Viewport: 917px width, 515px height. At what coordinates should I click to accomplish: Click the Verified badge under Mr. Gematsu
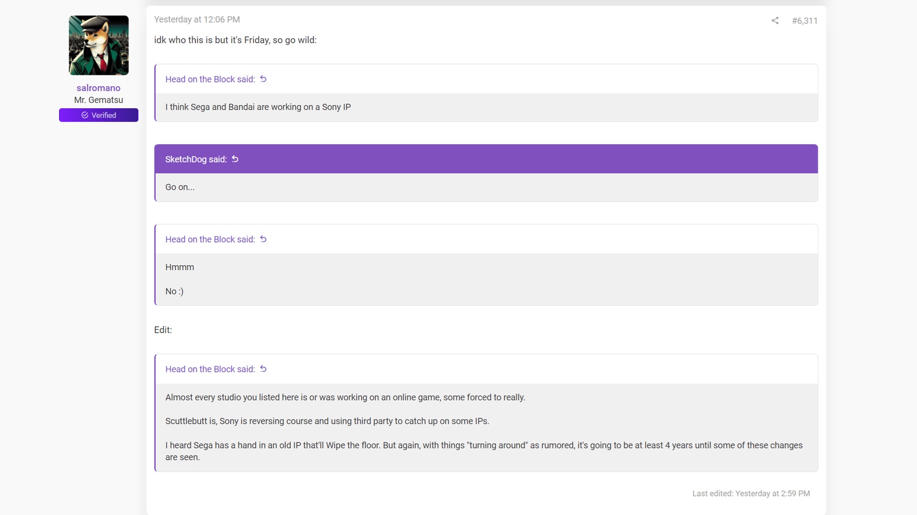[x=98, y=115]
